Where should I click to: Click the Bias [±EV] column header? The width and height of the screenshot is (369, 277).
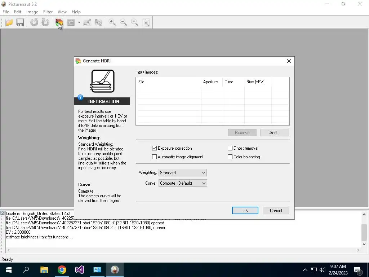[x=258, y=82]
